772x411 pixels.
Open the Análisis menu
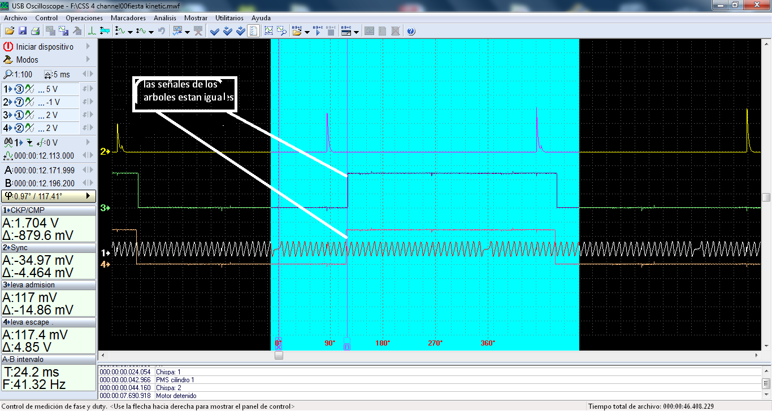coord(164,18)
